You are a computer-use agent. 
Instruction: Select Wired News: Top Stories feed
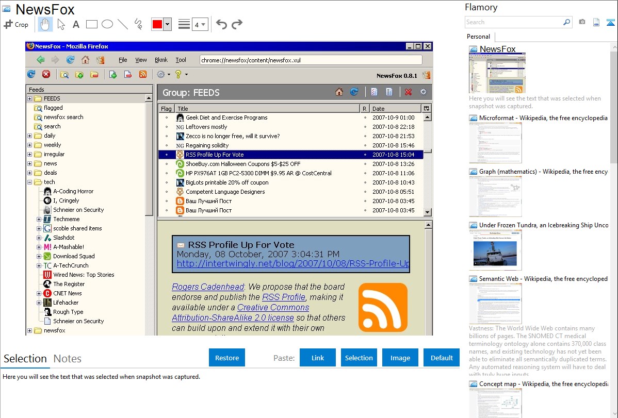84,275
